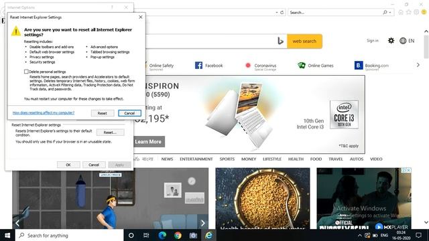Open the notification center icon
Viewport: 429px width, 241px height.
click(x=418, y=235)
